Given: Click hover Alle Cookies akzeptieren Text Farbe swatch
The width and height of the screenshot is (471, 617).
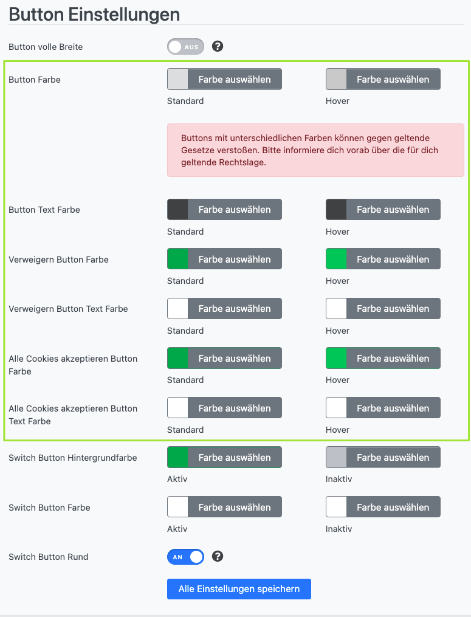Looking at the screenshot, I should (337, 408).
